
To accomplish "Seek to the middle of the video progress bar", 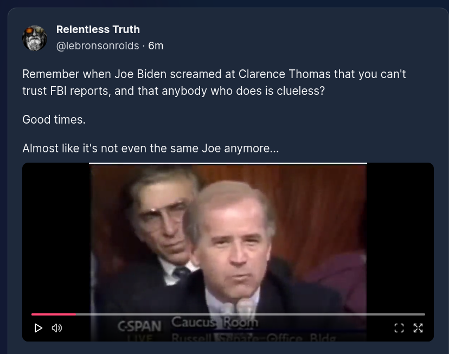I will point(228,314).
